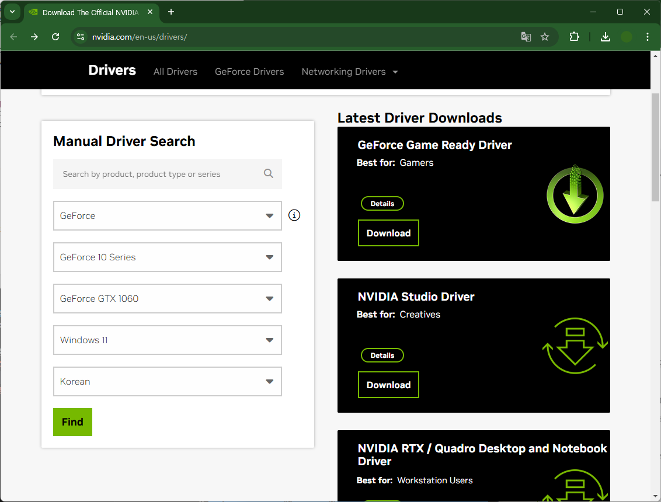Open the GeForce product category dropdown

pos(168,216)
